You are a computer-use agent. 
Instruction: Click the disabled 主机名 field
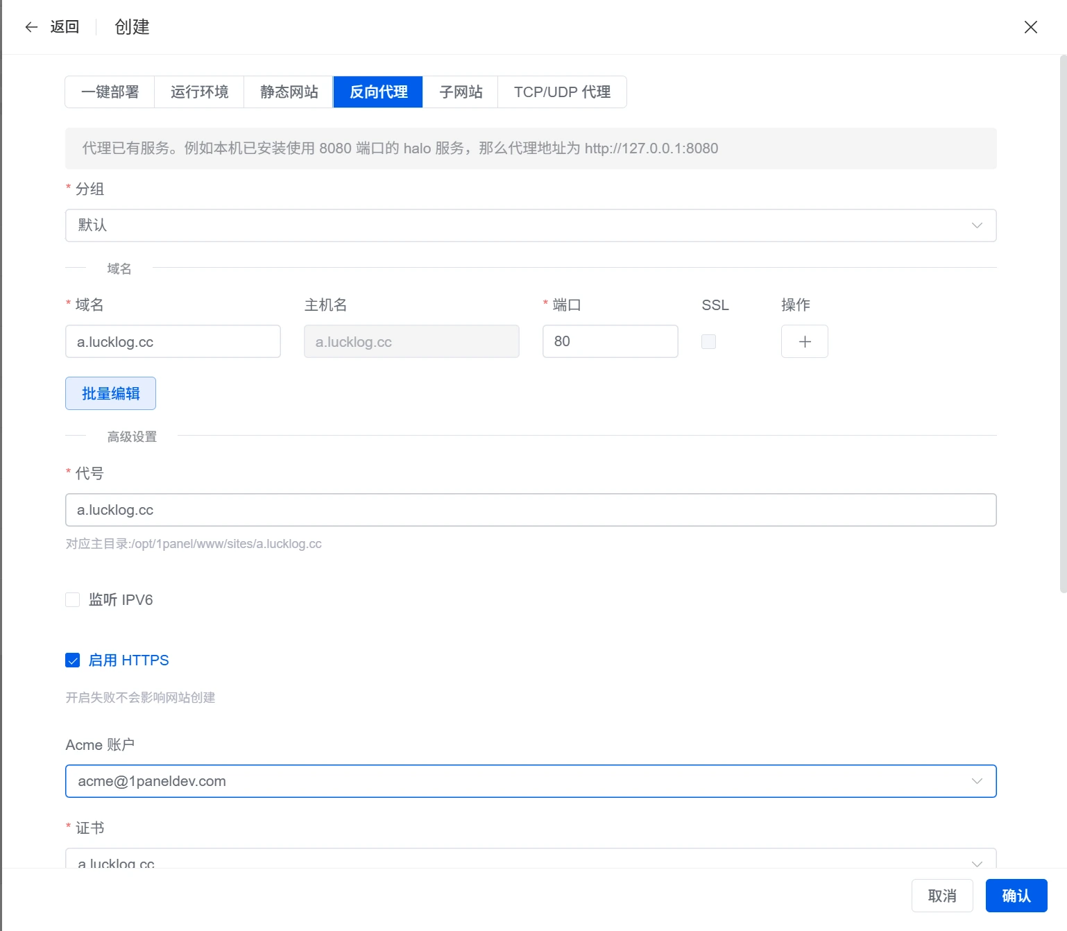click(411, 341)
